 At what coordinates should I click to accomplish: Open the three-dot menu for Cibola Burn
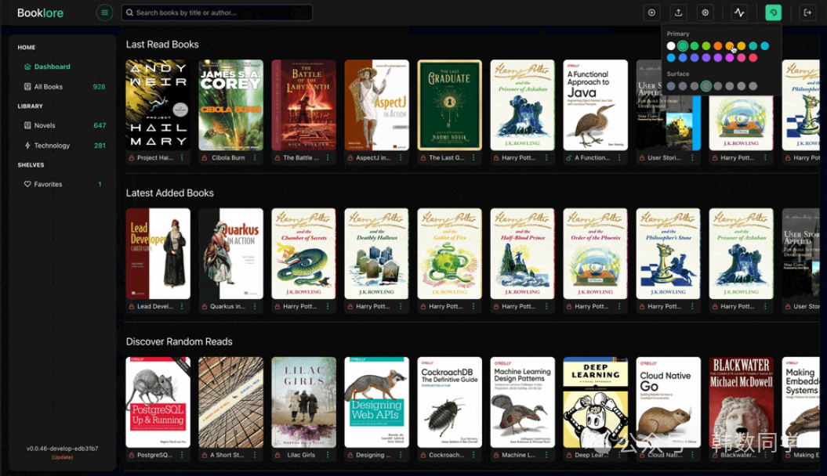[x=255, y=157]
